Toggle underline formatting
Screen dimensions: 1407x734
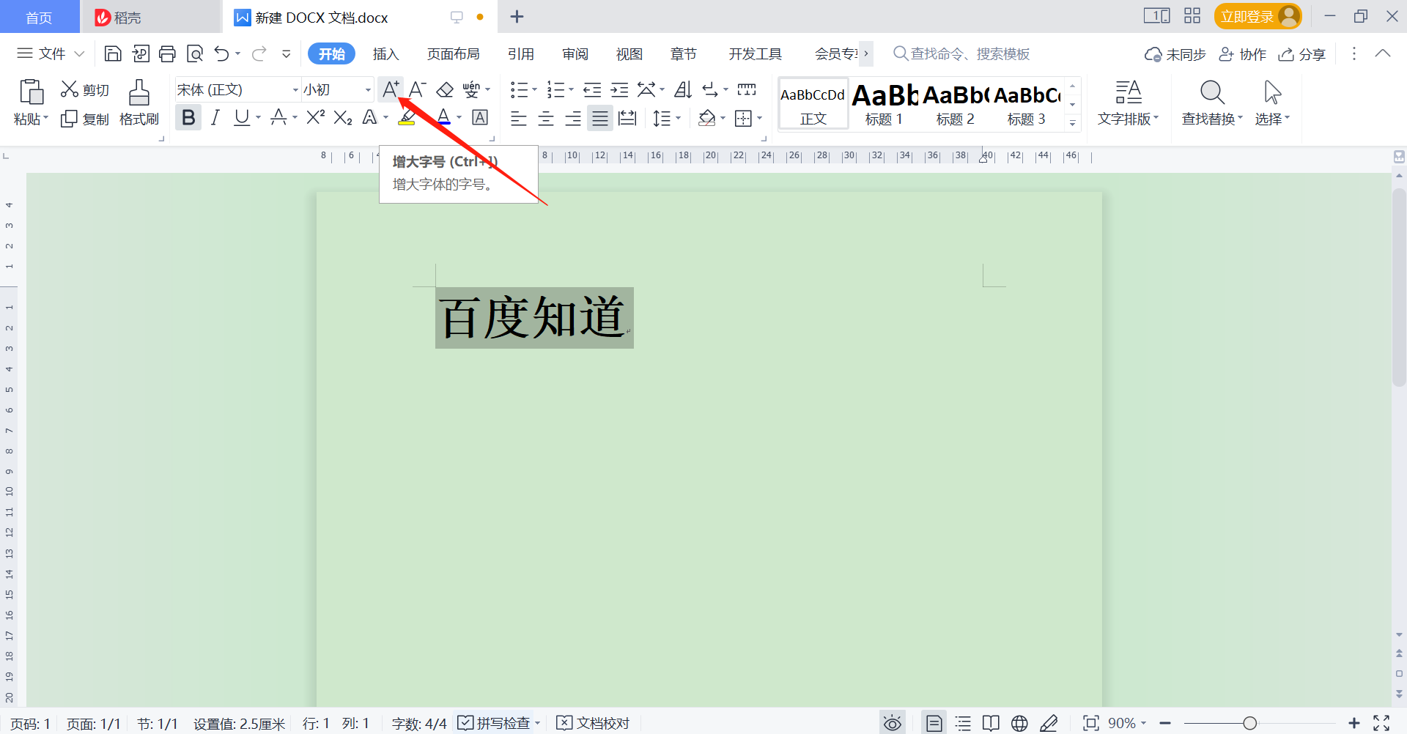(242, 117)
